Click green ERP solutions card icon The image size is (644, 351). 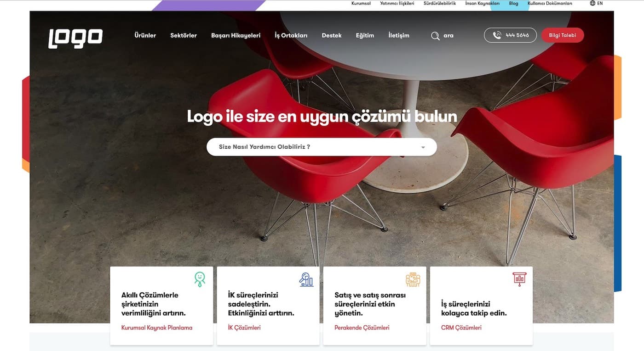click(x=200, y=279)
